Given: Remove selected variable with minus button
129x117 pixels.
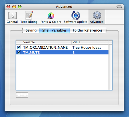Looking at the screenshot, I should pyautogui.click(x=25, y=95).
